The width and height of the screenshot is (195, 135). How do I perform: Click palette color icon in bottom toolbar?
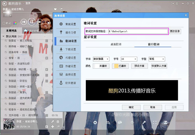coord(120,123)
